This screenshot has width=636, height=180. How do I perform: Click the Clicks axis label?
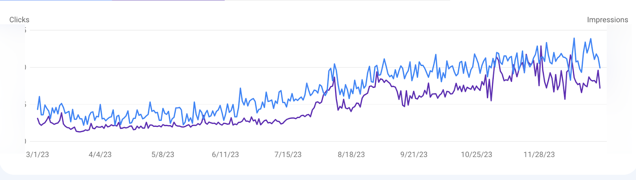[x=19, y=20]
